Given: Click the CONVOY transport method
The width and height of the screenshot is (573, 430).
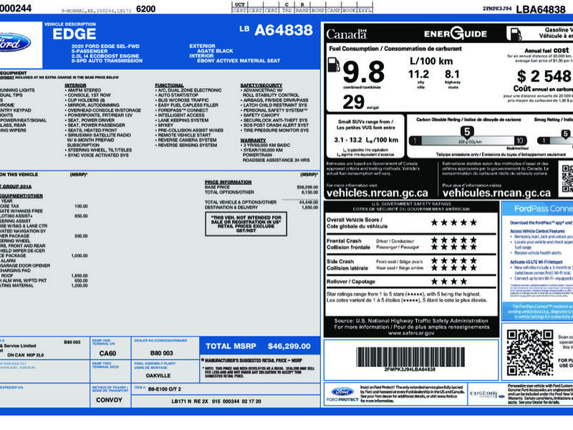Looking at the screenshot, I should click(109, 400).
